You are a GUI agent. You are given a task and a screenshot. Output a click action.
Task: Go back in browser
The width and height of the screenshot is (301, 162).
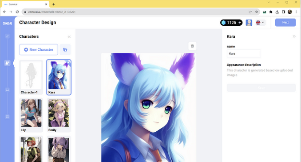coord(4,12)
